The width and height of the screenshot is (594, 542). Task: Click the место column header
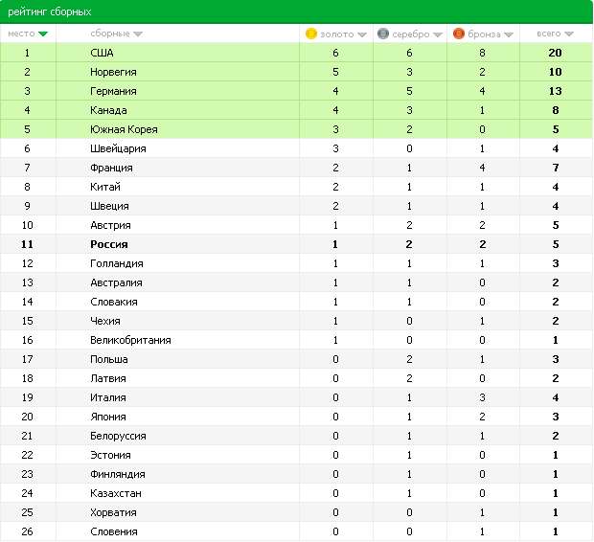pyautogui.click(x=21, y=34)
